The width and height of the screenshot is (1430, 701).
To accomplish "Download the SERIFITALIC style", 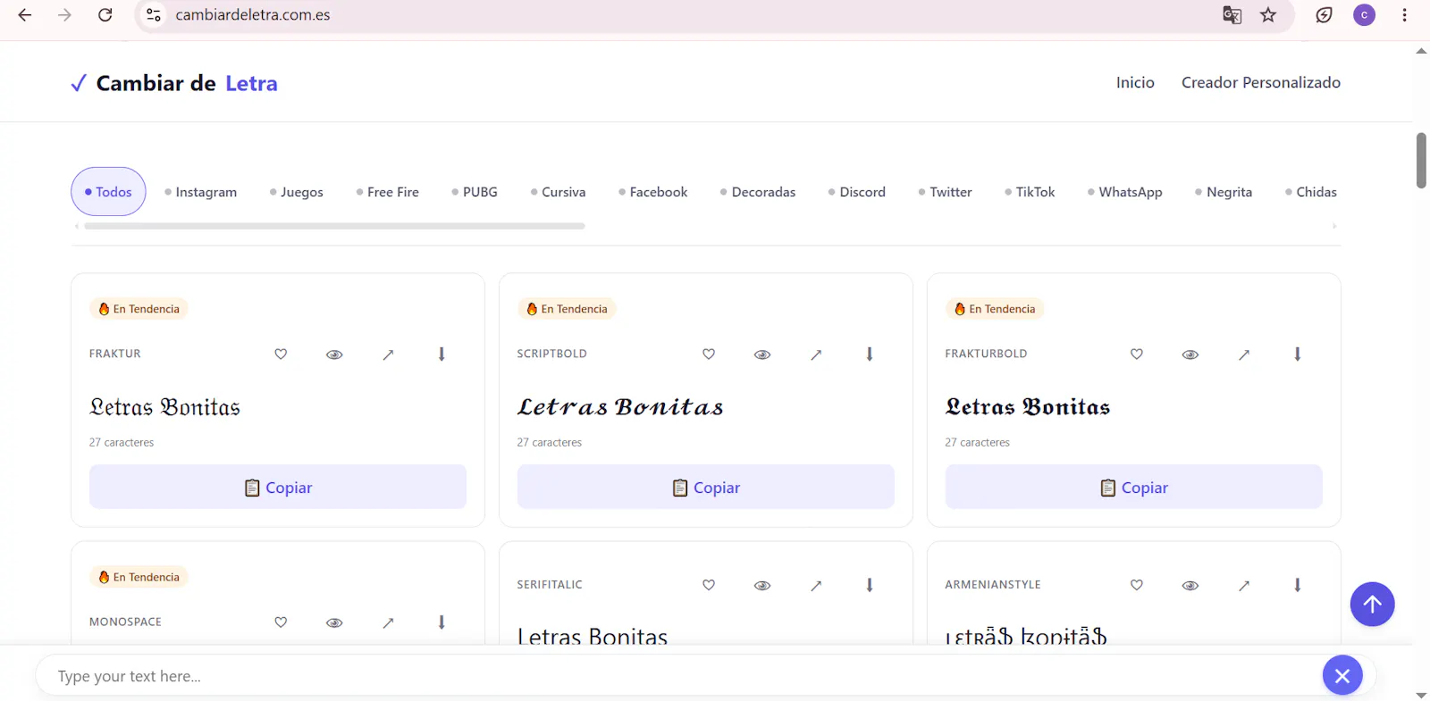I will point(870,585).
